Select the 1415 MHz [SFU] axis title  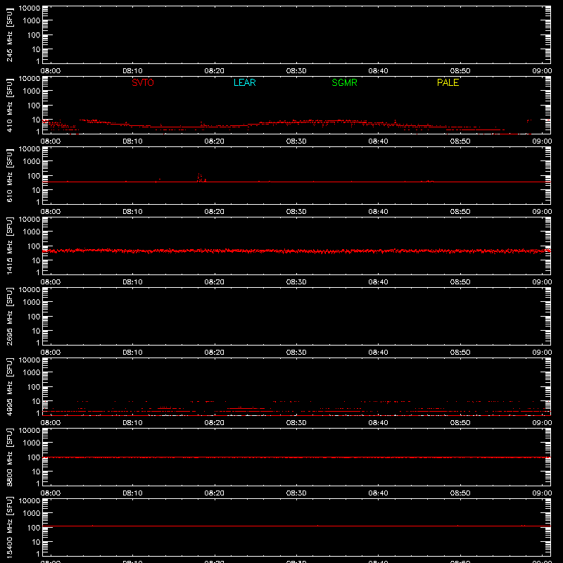click(x=9, y=246)
